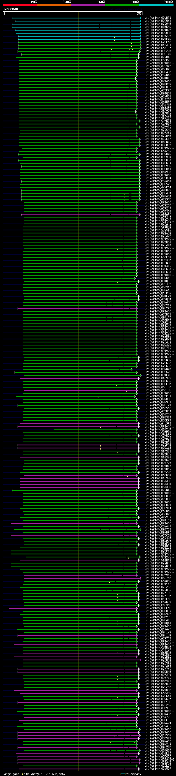Click the purple alignment bar for UniRef100_Q6J332
This screenshot has height=776, width=176.
[x=79, y=481]
